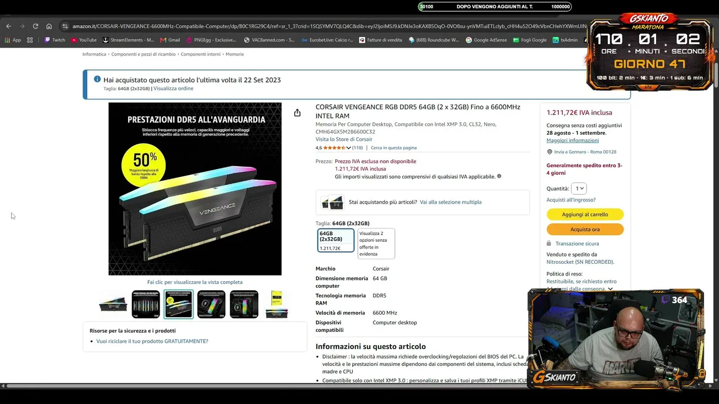Open the Twitch bookmark

tap(54, 40)
